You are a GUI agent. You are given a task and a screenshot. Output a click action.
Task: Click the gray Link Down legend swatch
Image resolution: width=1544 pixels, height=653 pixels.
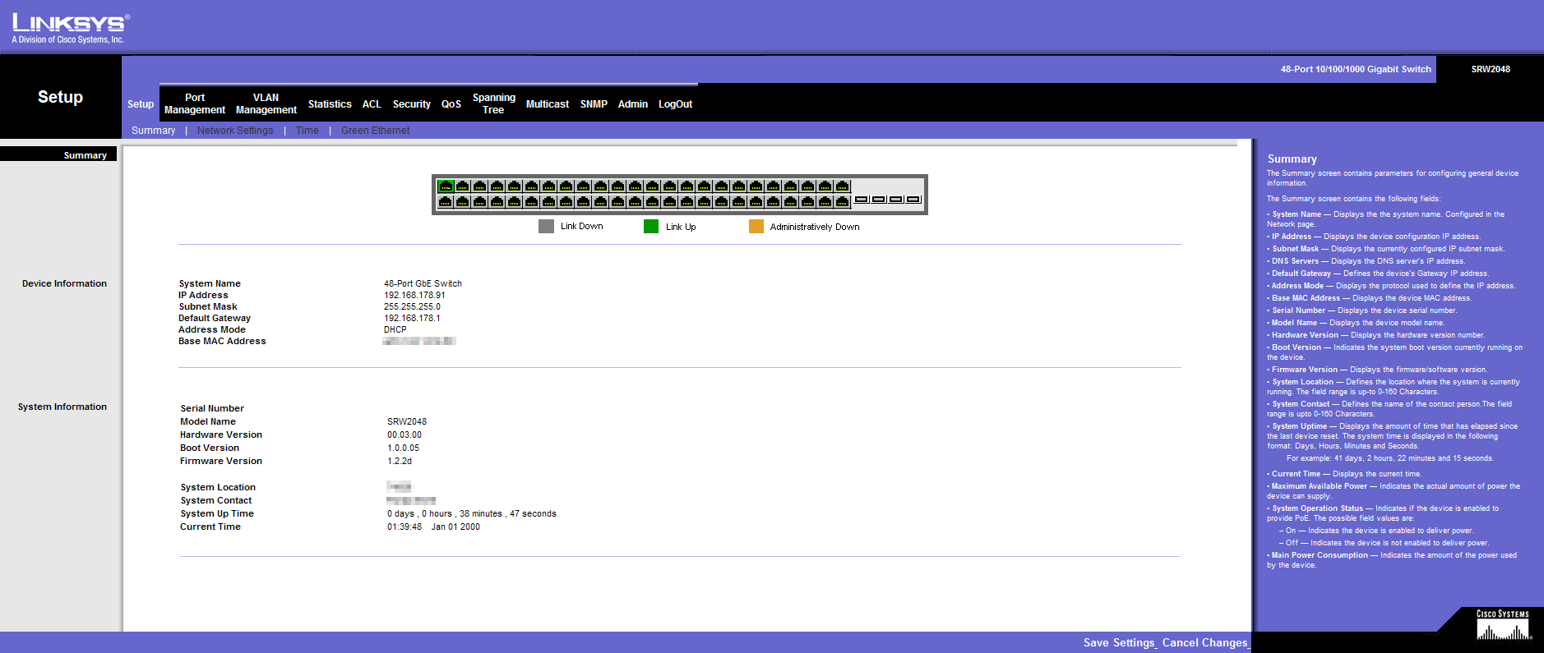pyautogui.click(x=546, y=227)
